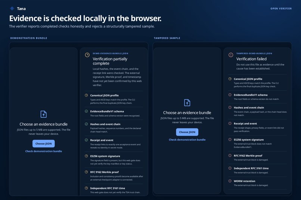Click the DEMONSTRATION BUNDLE section label
301x200 pixels.
click(x=29, y=38)
